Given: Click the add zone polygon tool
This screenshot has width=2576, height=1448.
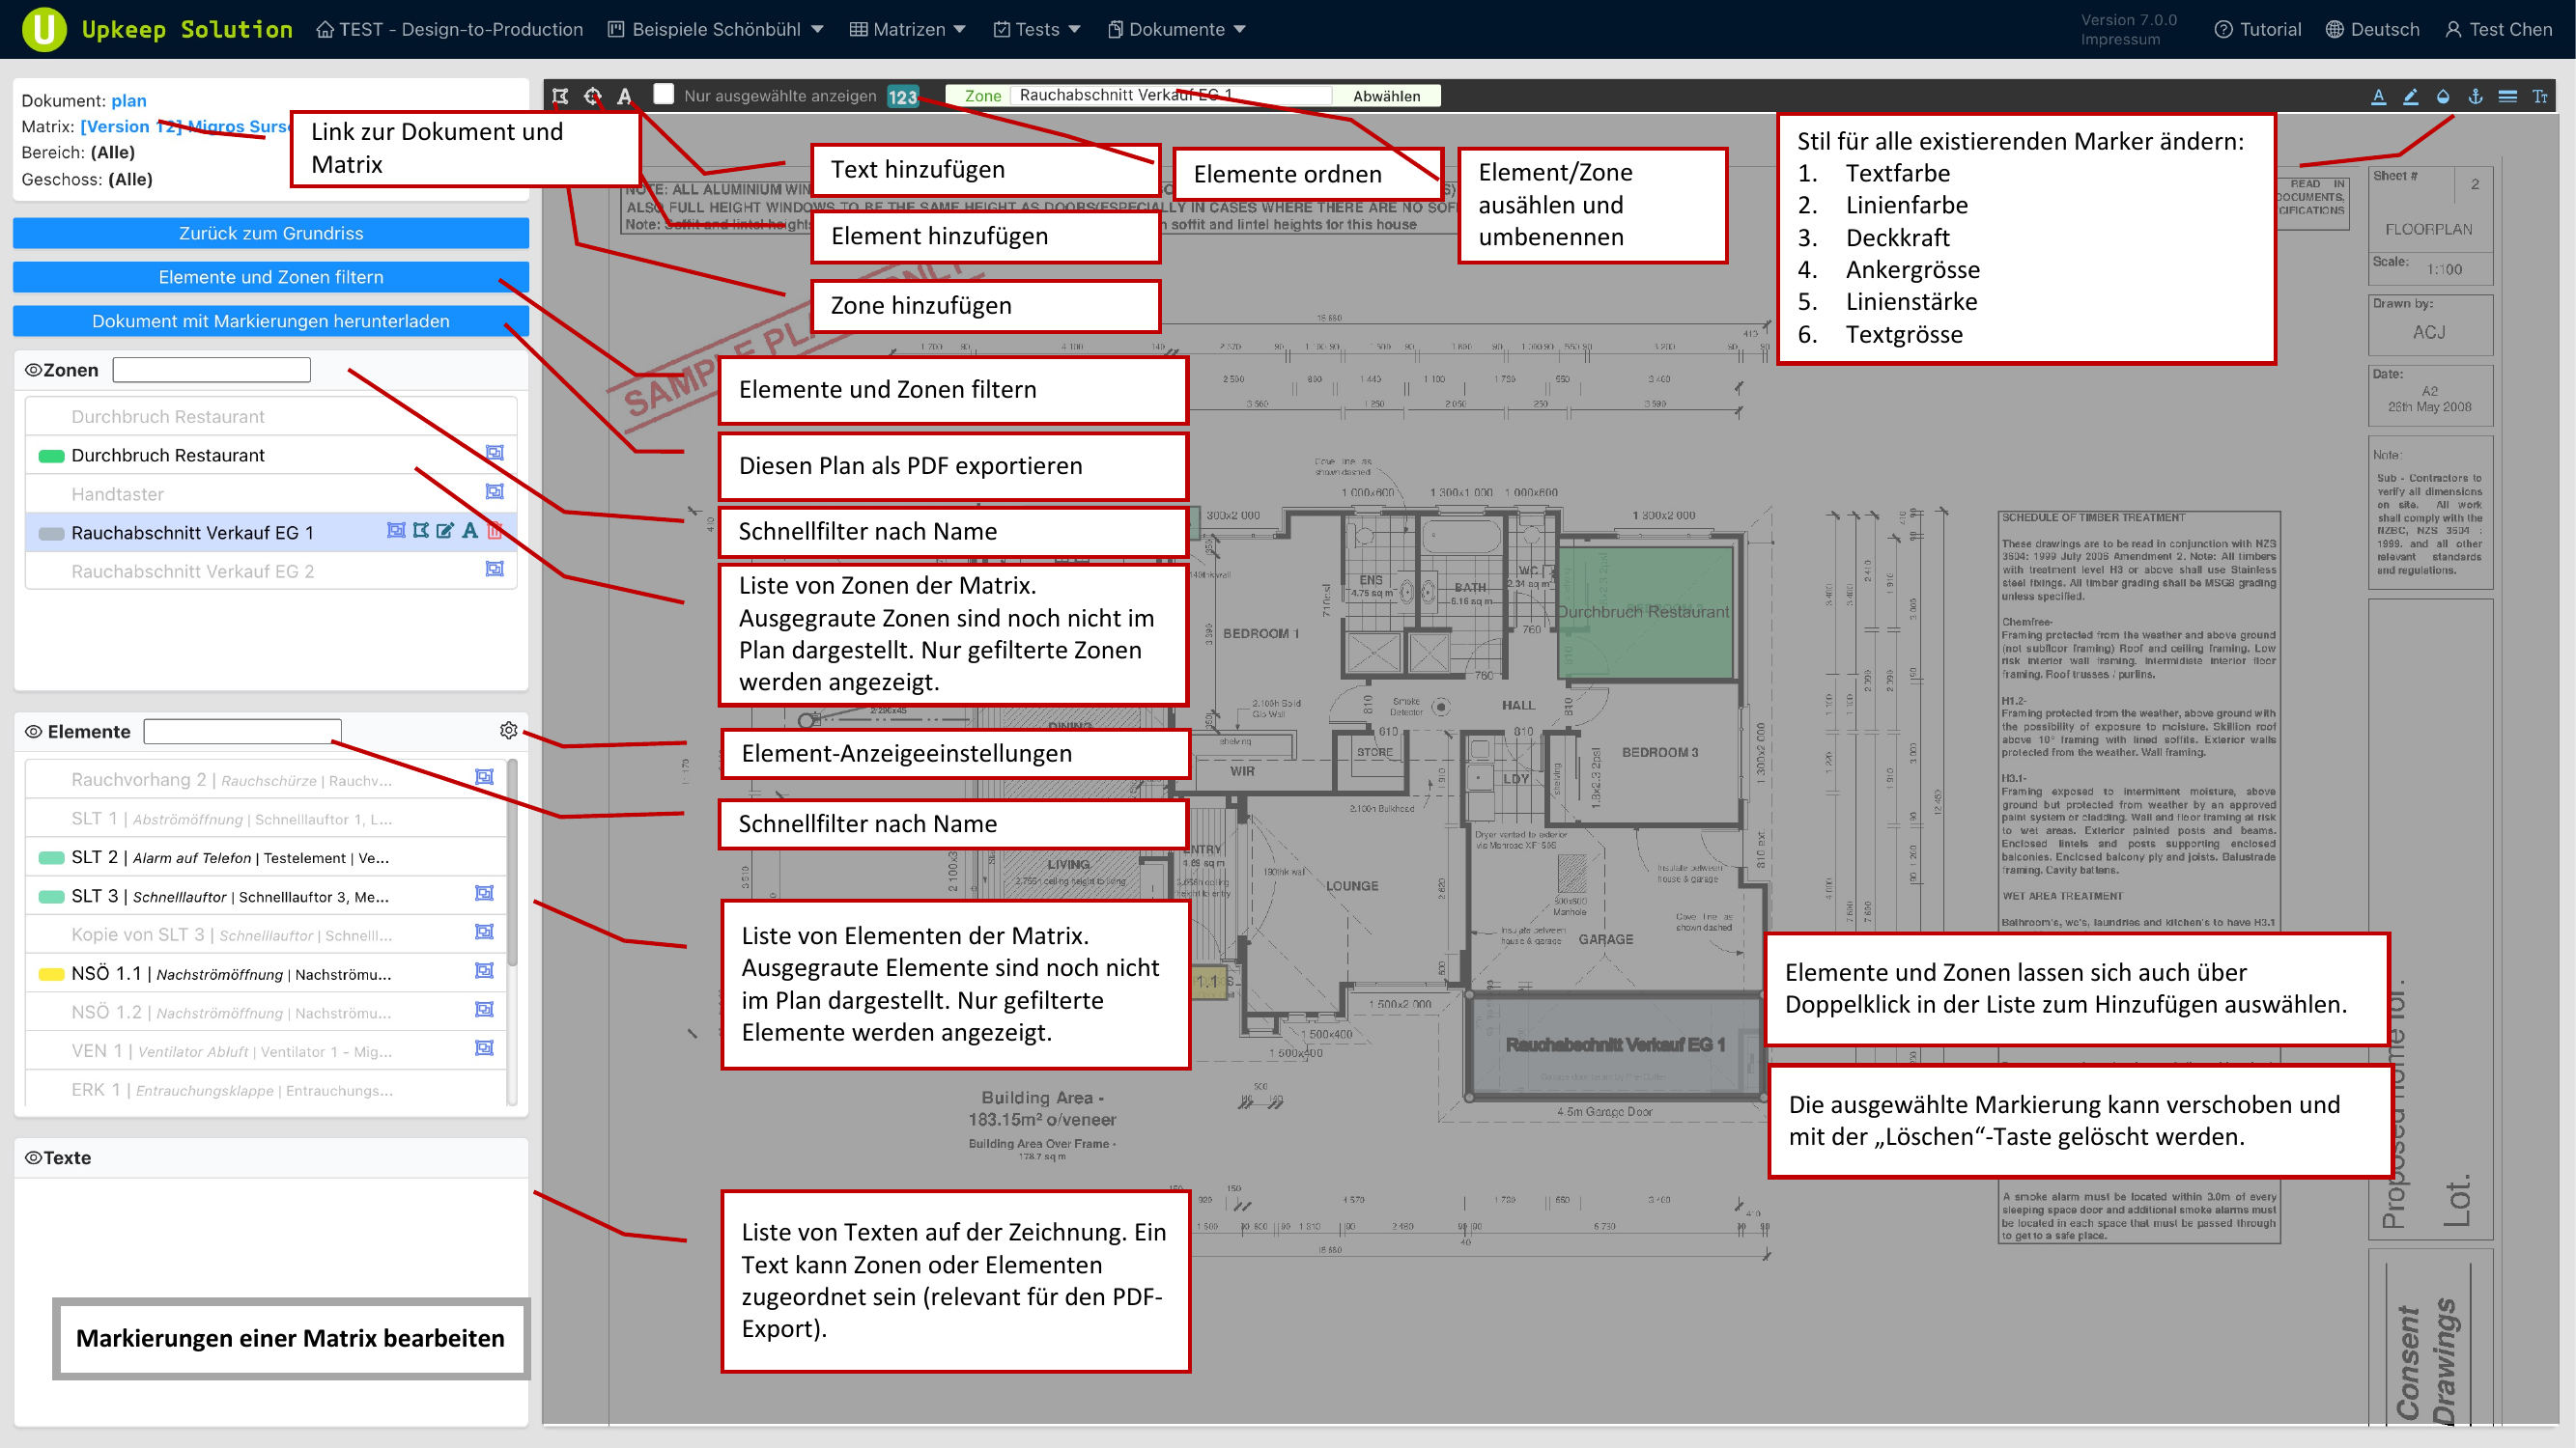Looking at the screenshot, I should [560, 96].
